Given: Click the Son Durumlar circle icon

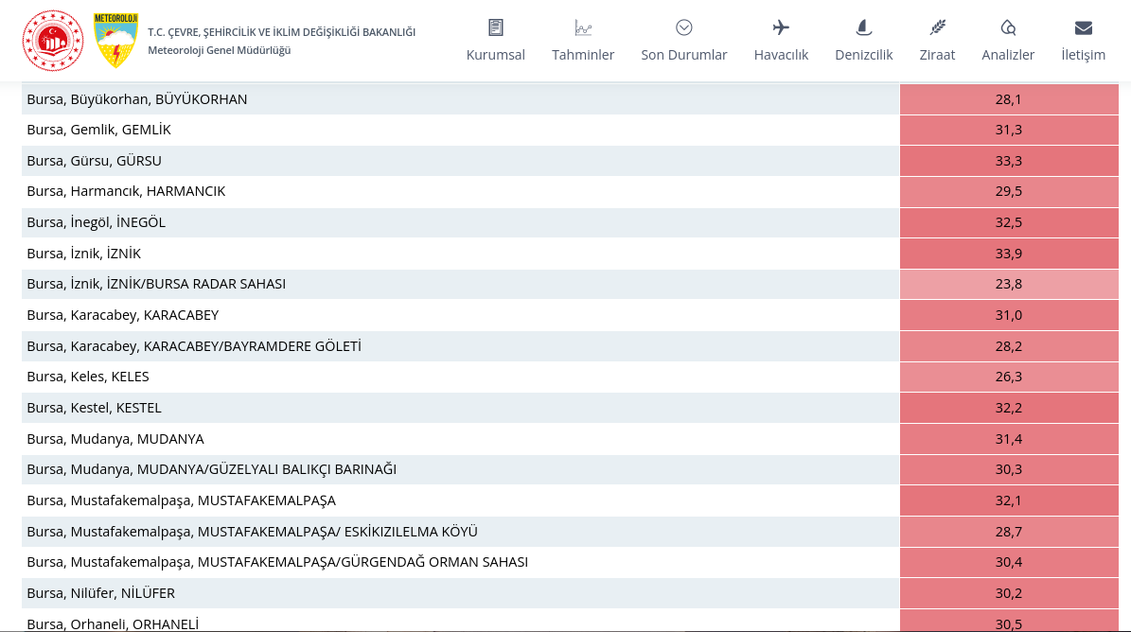Looking at the screenshot, I should [684, 27].
